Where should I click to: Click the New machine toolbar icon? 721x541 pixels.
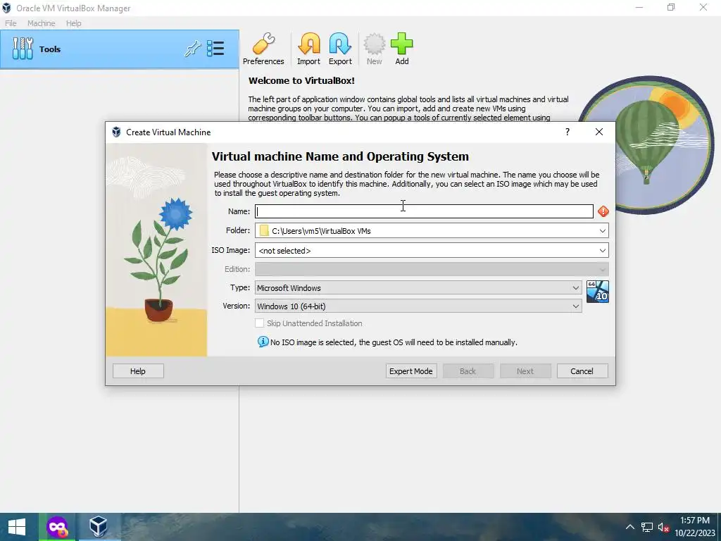375,49
